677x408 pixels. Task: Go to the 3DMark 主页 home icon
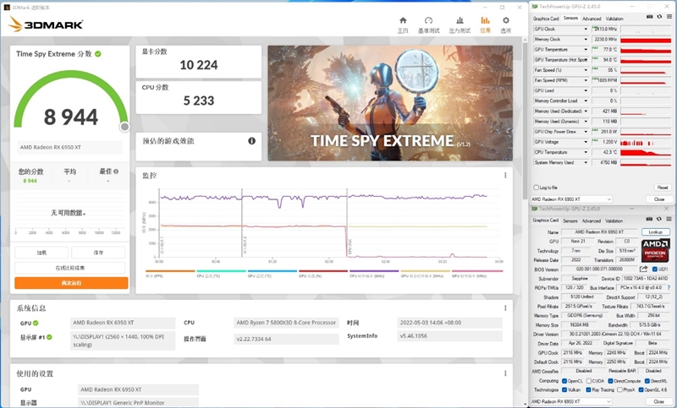coord(403,20)
